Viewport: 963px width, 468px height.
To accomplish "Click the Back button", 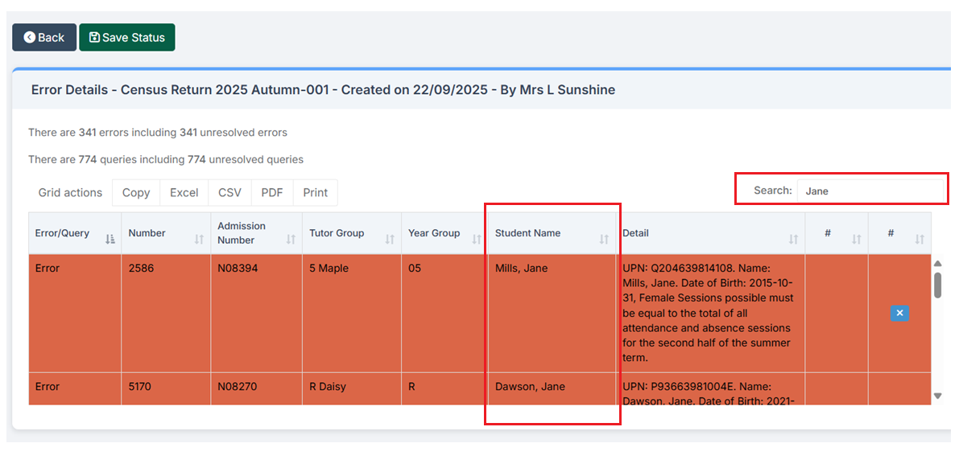I will [44, 38].
